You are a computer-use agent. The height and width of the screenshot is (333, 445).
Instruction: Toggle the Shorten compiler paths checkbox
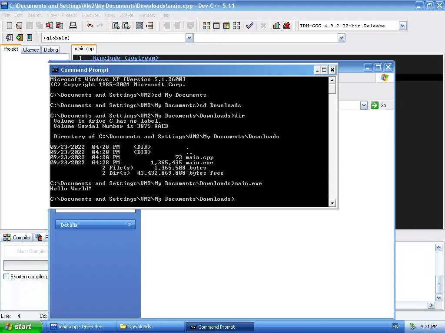tap(6, 276)
